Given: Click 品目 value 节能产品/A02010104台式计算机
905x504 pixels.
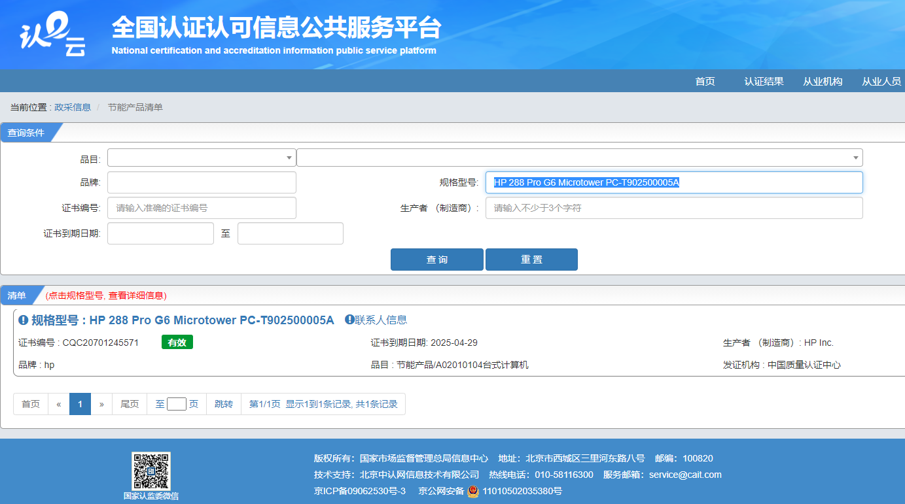Looking at the screenshot, I should [x=463, y=365].
